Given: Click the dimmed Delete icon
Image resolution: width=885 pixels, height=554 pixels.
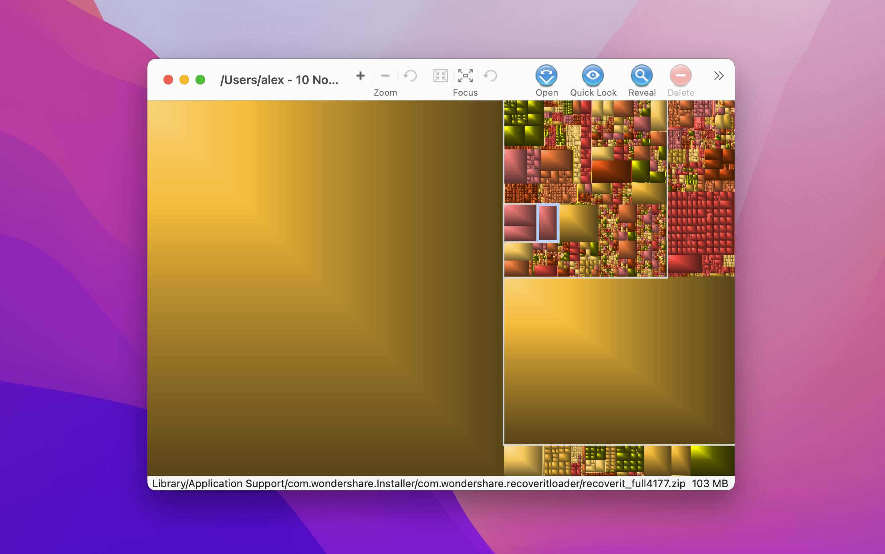Looking at the screenshot, I should pyautogui.click(x=680, y=75).
